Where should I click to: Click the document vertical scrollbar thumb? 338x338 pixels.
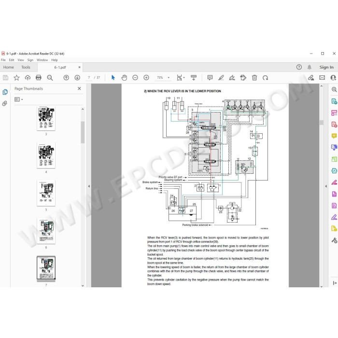(x=322, y=123)
